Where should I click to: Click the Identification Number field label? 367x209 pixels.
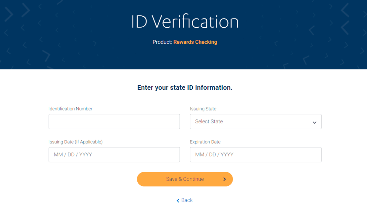70,109
